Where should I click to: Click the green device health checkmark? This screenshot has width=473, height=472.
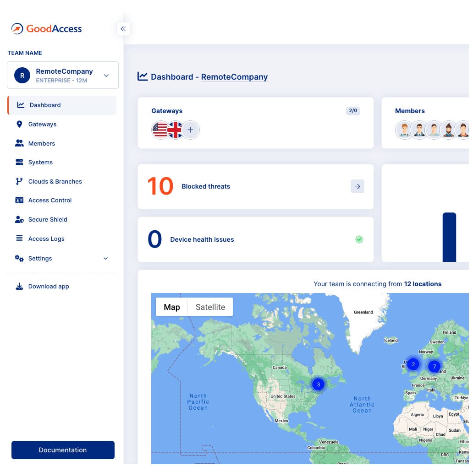(359, 239)
